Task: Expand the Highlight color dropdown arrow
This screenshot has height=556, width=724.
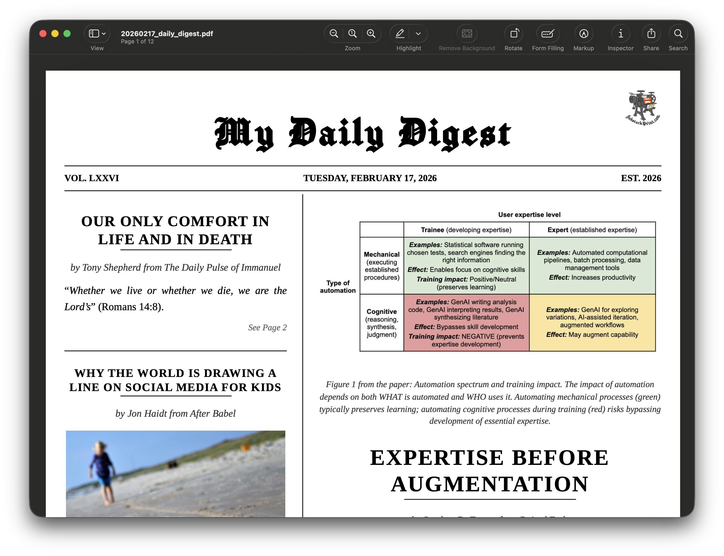Action: tap(418, 34)
